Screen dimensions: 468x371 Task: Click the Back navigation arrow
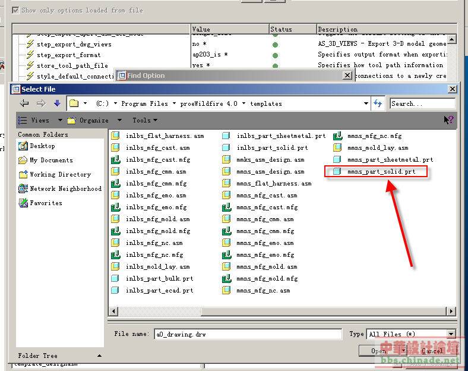(25, 103)
